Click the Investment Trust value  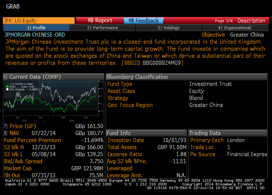(x=210, y=84)
